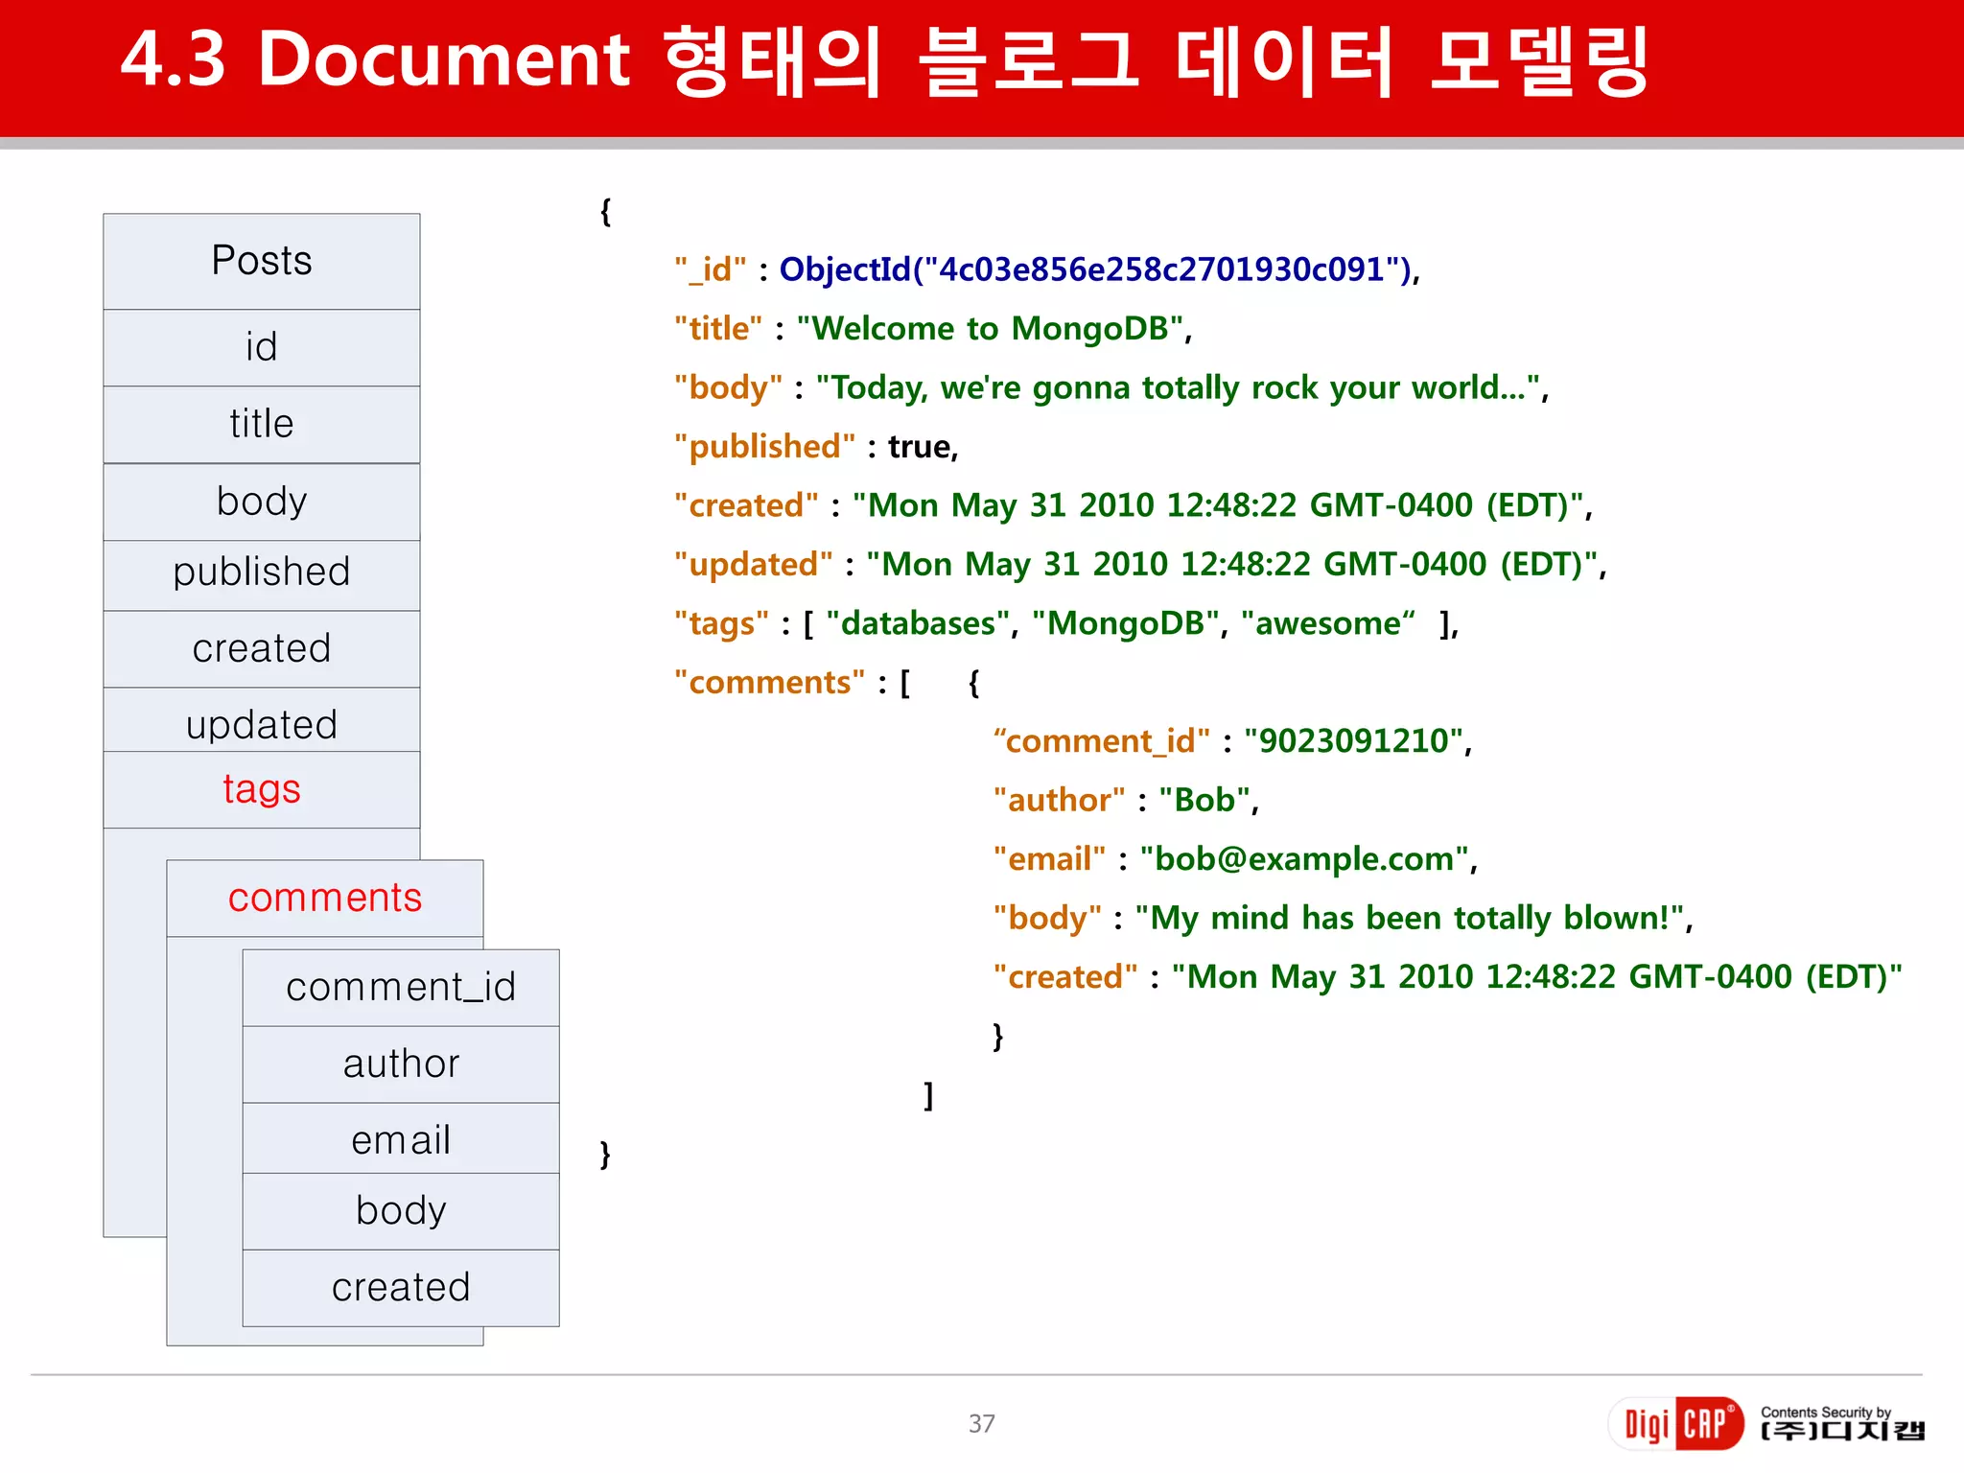Select the author field box
The height and width of the screenshot is (1473, 1964).
click(401, 1064)
